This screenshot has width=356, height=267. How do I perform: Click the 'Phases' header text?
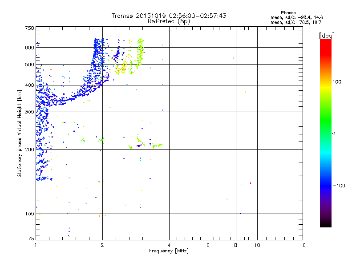click(288, 13)
